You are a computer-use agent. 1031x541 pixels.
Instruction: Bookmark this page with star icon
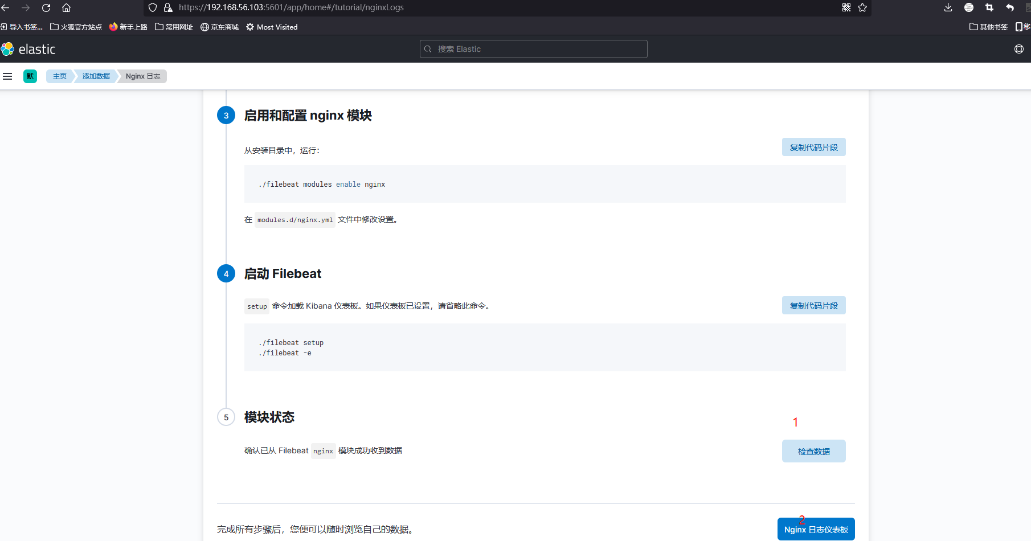pyautogui.click(x=862, y=7)
